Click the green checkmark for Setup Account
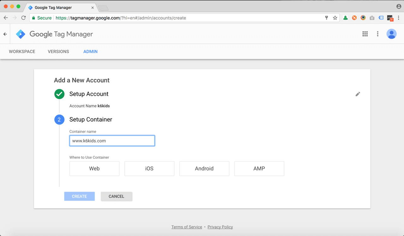 (x=59, y=94)
